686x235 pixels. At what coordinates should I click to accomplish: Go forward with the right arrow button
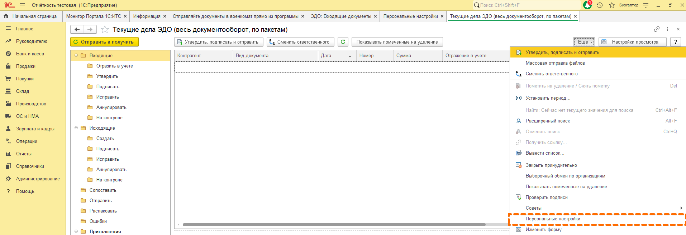tap(90, 29)
